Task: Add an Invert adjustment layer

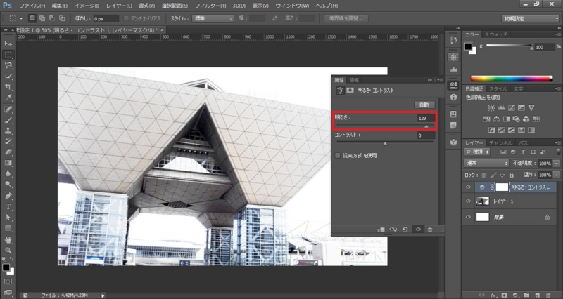Action: pyautogui.click(x=491, y=130)
